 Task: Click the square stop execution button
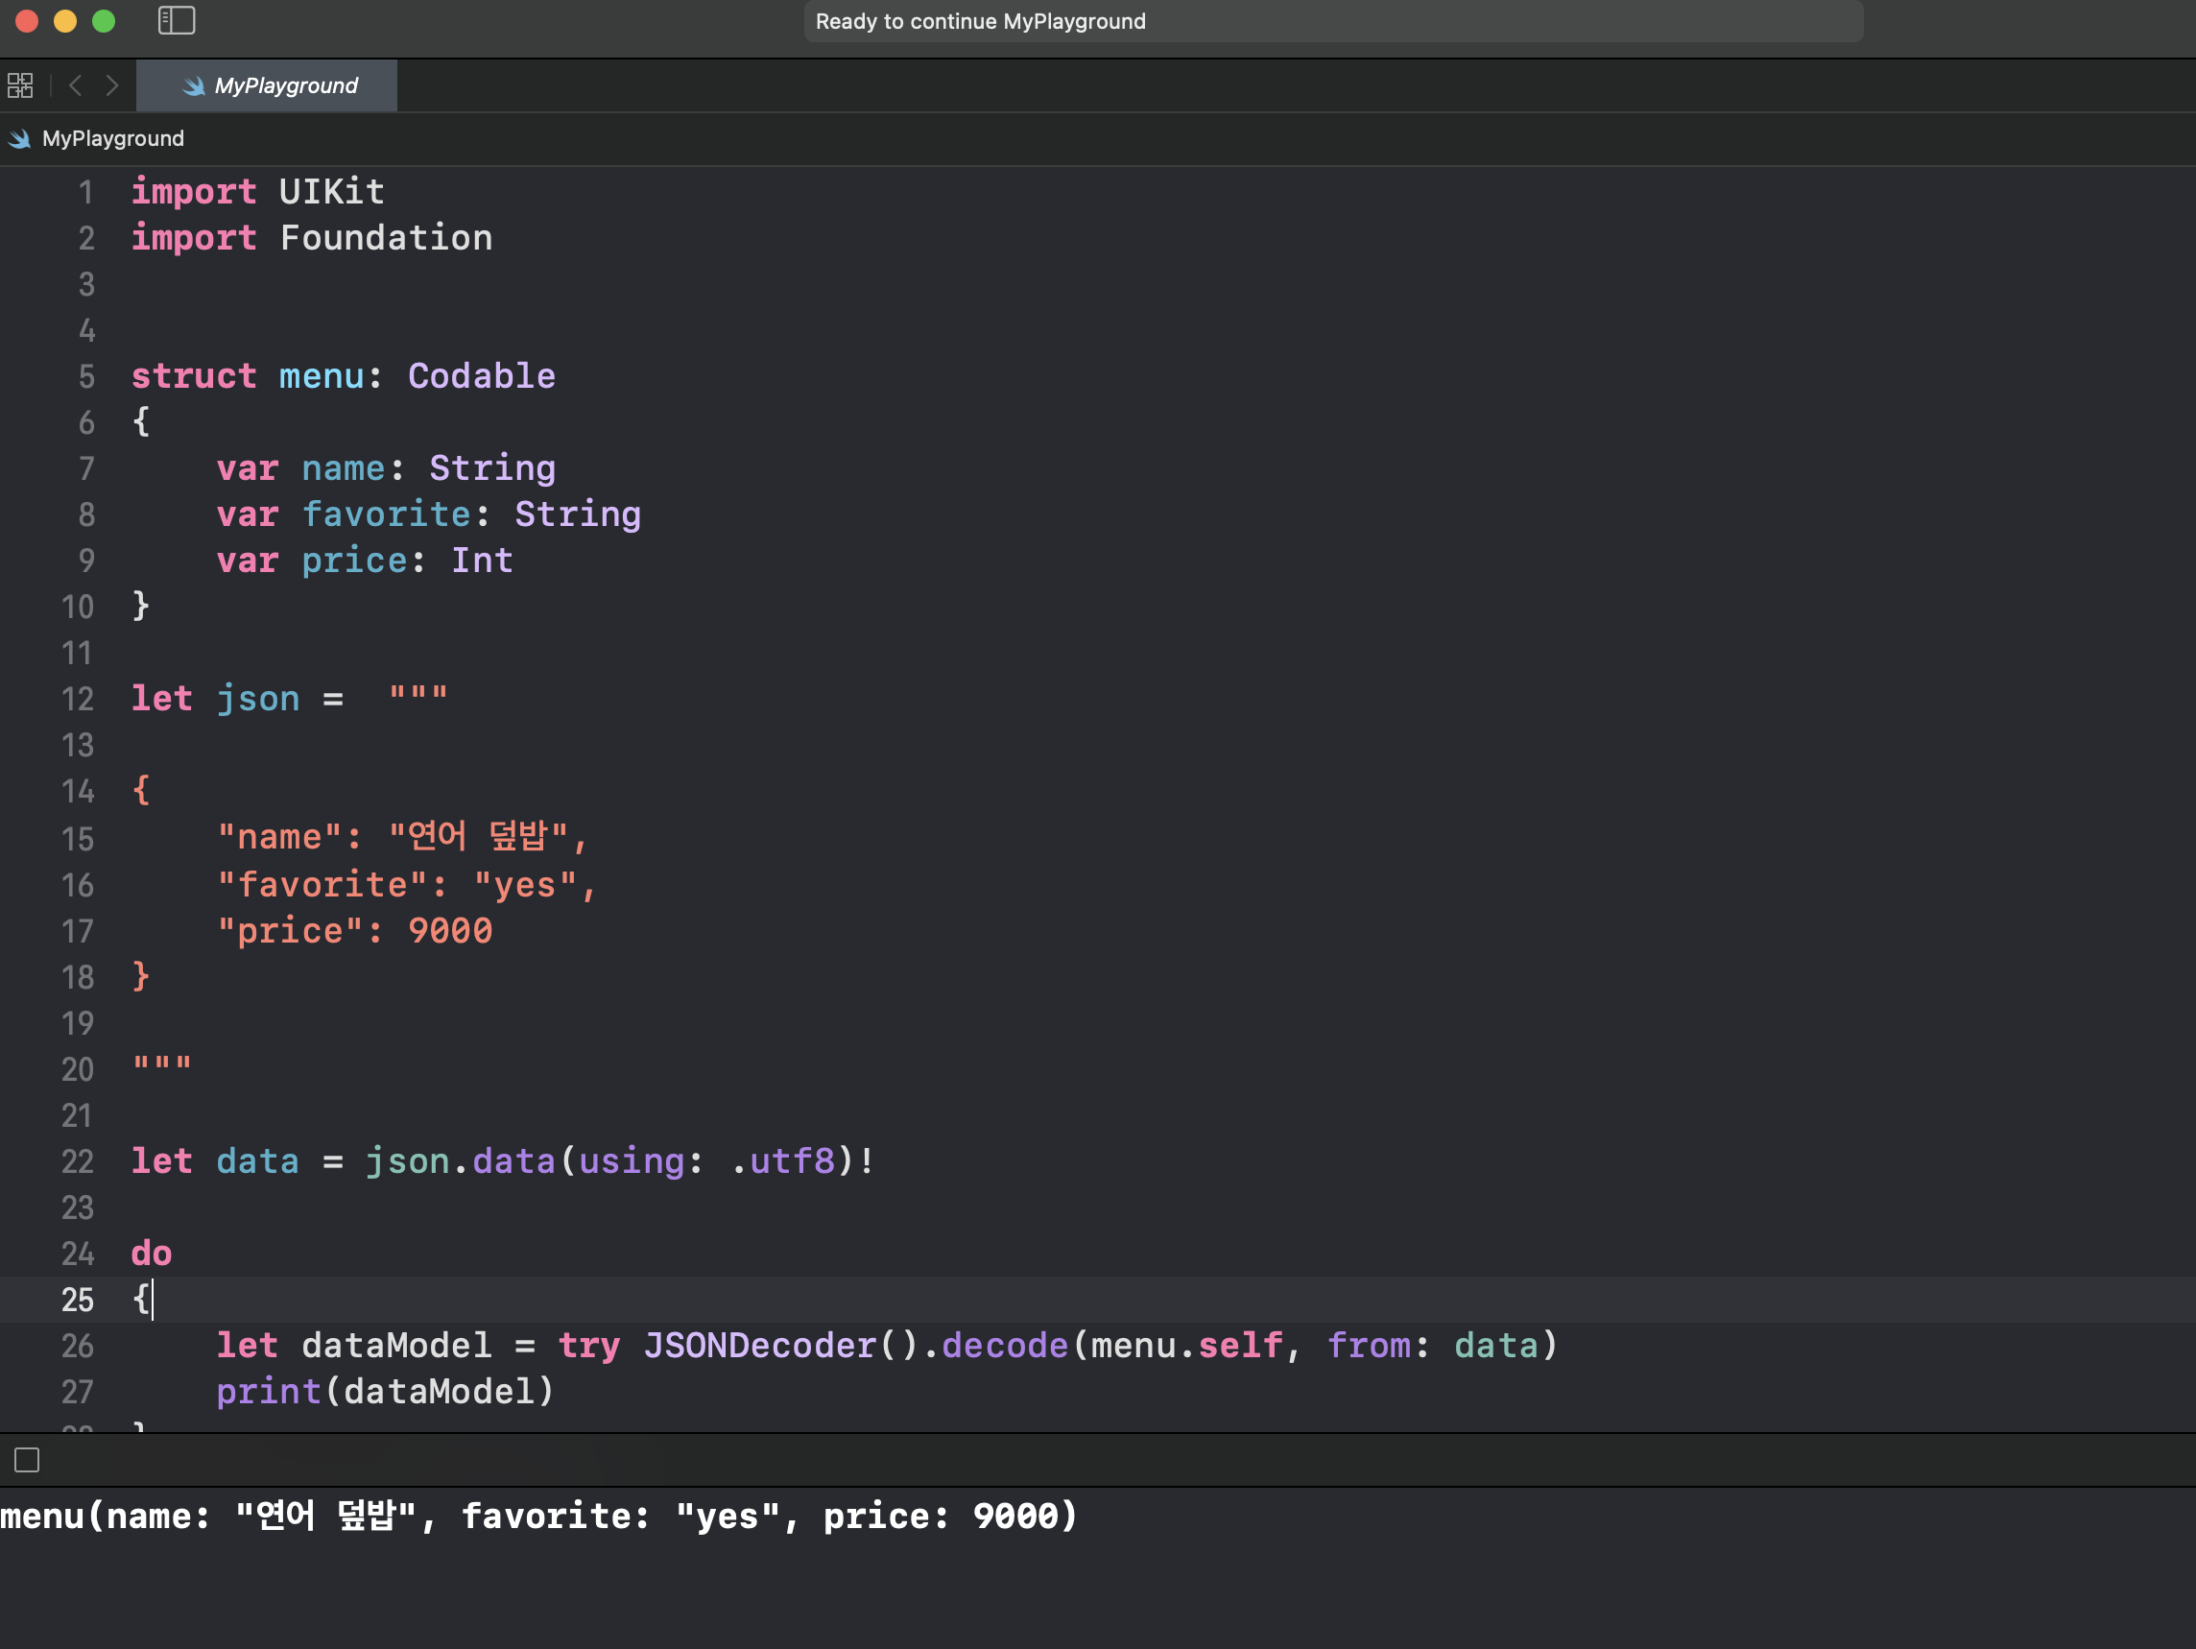click(x=27, y=1459)
